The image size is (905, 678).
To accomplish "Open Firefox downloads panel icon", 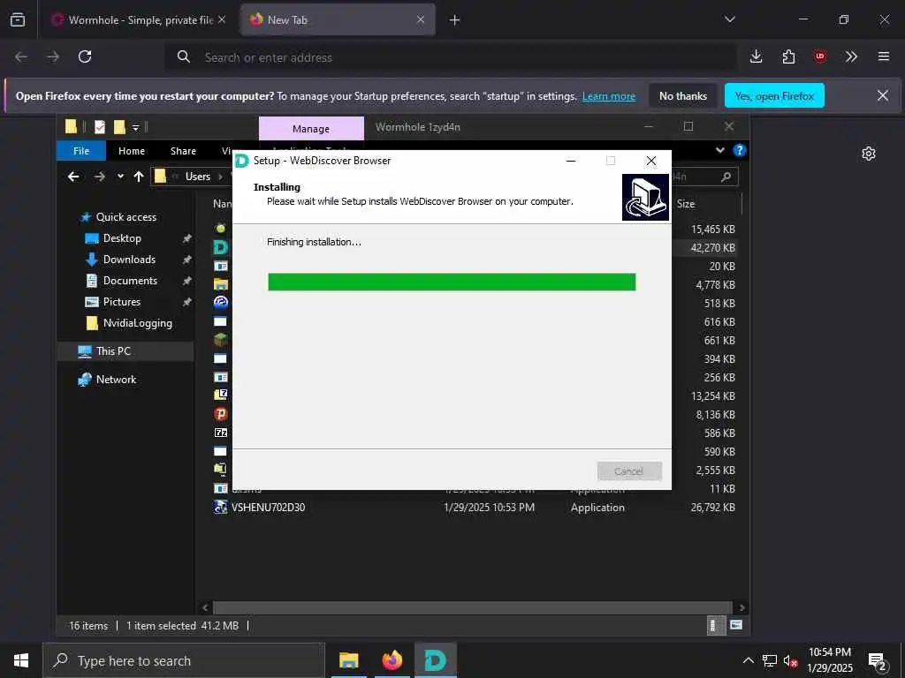I will [x=757, y=56].
